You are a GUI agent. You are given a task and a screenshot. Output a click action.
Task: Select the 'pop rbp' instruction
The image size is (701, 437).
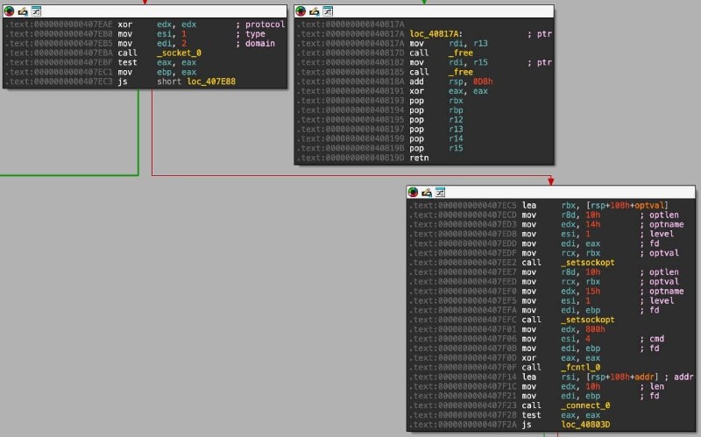435,110
